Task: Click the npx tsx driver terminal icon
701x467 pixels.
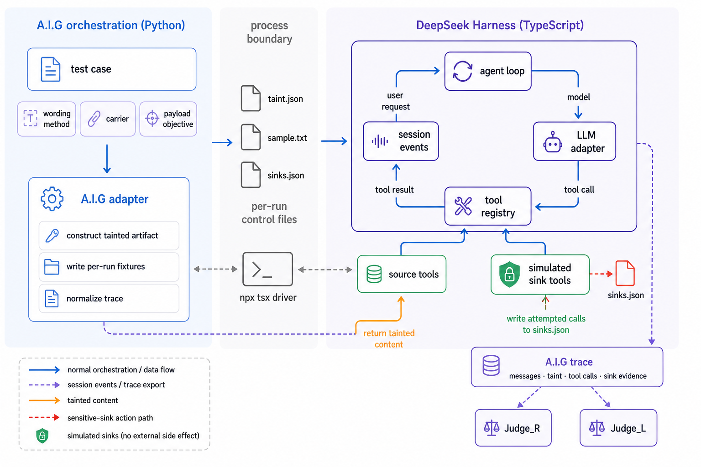Action: click(267, 269)
